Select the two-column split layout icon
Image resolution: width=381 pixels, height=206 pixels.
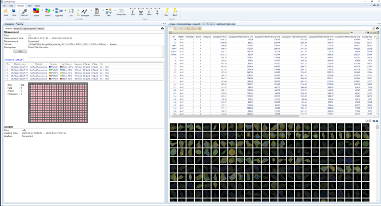[x=190, y=28]
